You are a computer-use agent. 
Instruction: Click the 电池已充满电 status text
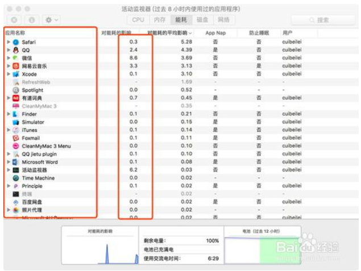tap(159, 249)
